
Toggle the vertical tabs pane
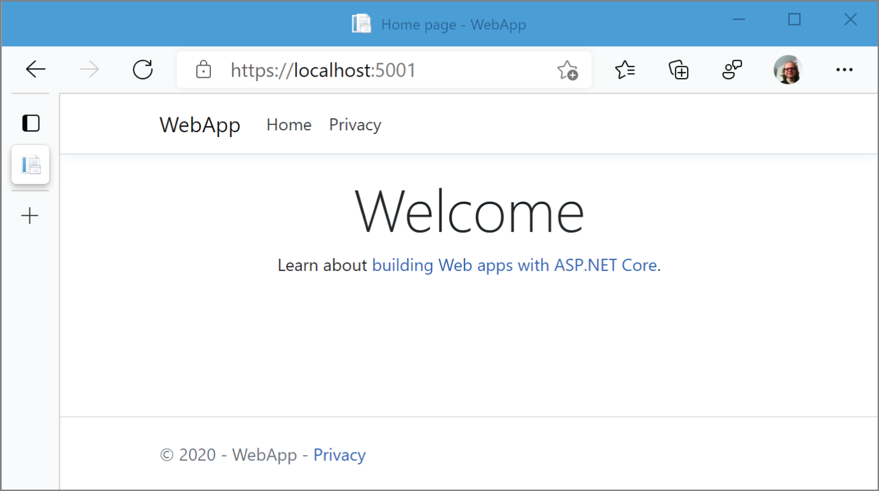tap(30, 123)
